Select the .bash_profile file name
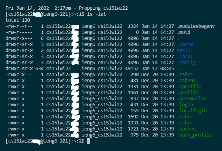222x151 pixels. [194, 135]
